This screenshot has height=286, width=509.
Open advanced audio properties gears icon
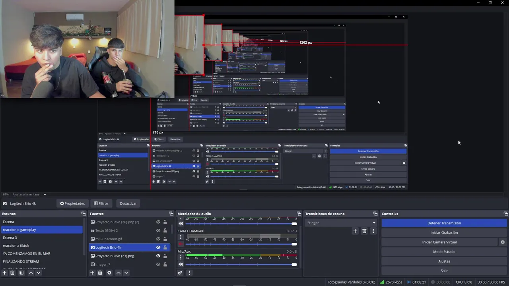point(180,273)
